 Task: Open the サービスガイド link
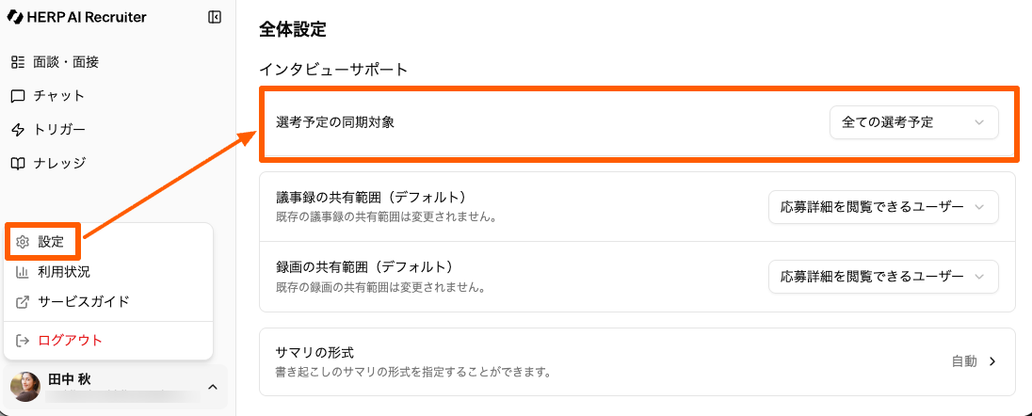pyautogui.click(x=83, y=302)
